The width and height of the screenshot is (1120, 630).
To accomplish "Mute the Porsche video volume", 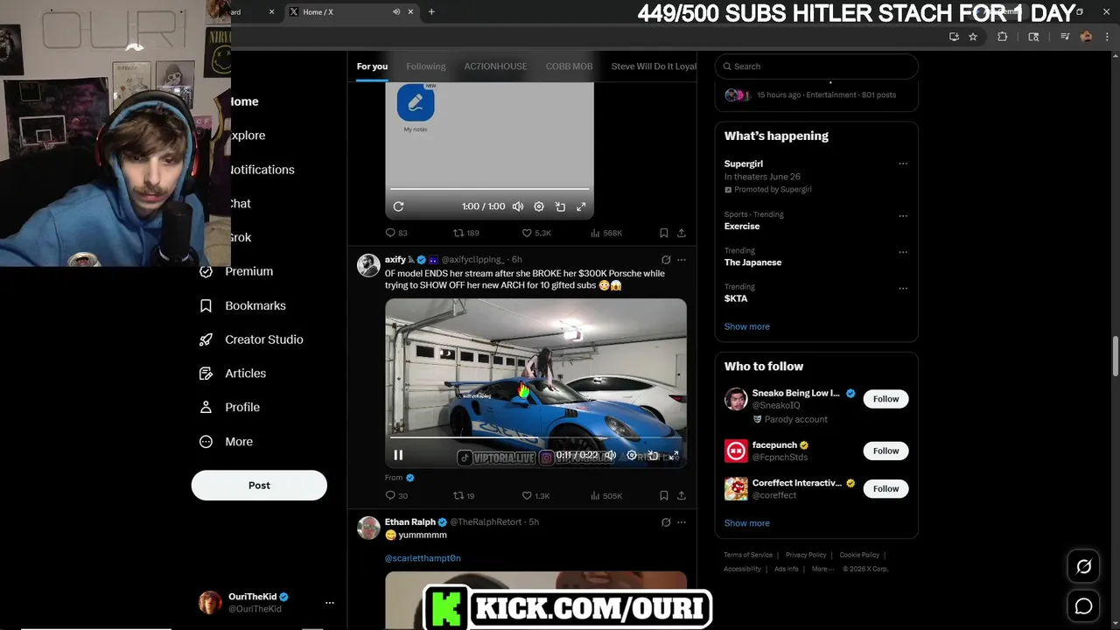I will click(610, 455).
